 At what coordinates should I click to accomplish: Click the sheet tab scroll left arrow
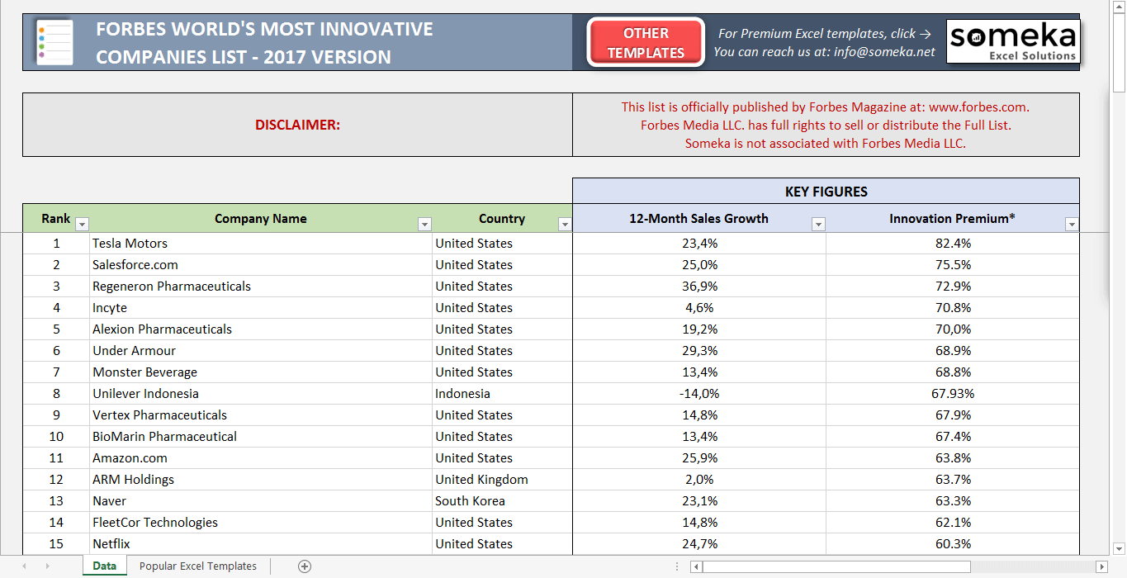tap(24, 566)
